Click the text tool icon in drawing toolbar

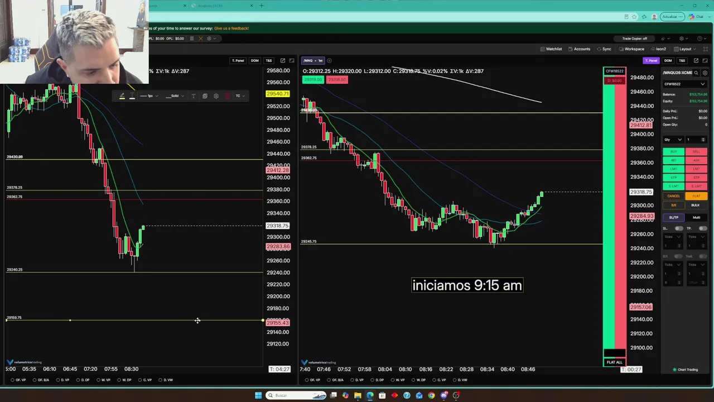(x=194, y=96)
